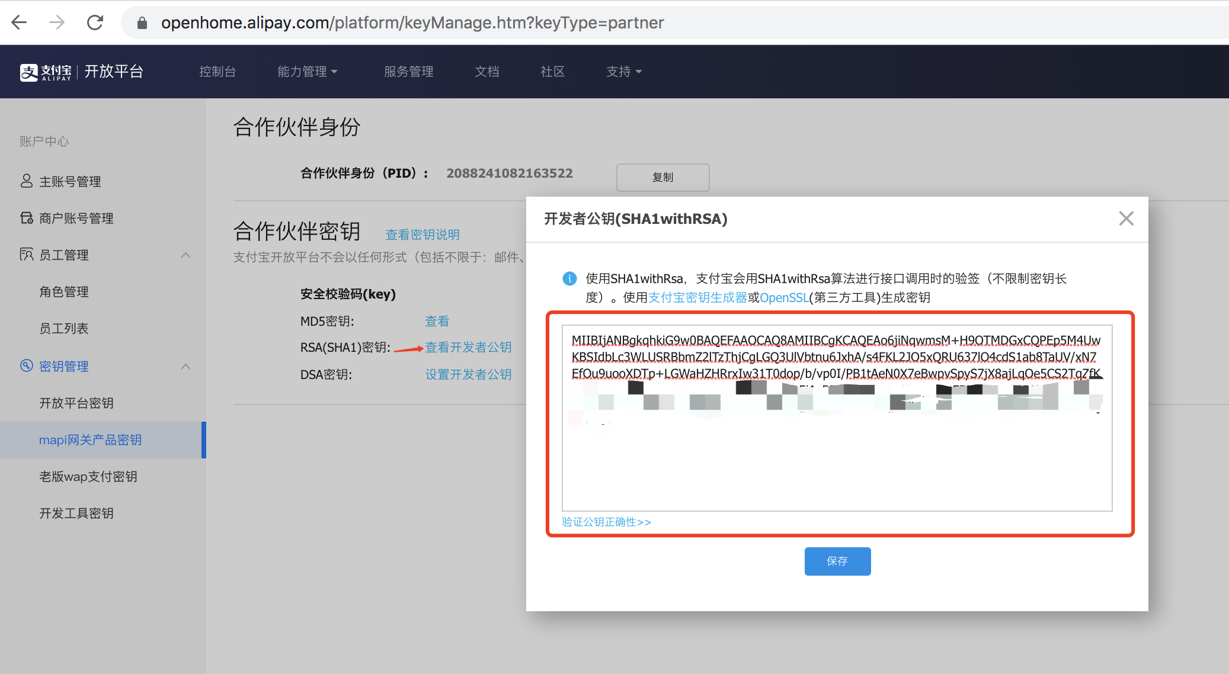Click the user icon beside 主账号管理
Image resolution: width=1229 pixels, height=674 pixels.
(27, 181)
